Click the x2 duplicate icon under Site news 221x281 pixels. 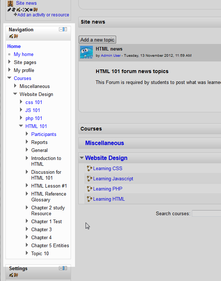[23, 10]
